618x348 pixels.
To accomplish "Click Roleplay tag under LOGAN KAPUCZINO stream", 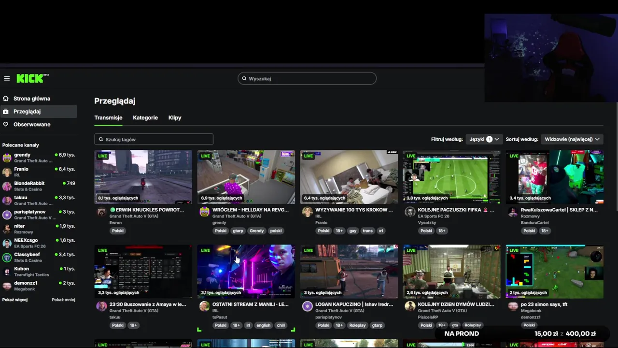I will click(357, 325).
